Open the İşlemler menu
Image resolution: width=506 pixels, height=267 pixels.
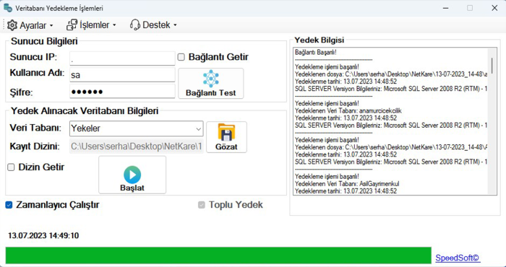pos(91,25)
